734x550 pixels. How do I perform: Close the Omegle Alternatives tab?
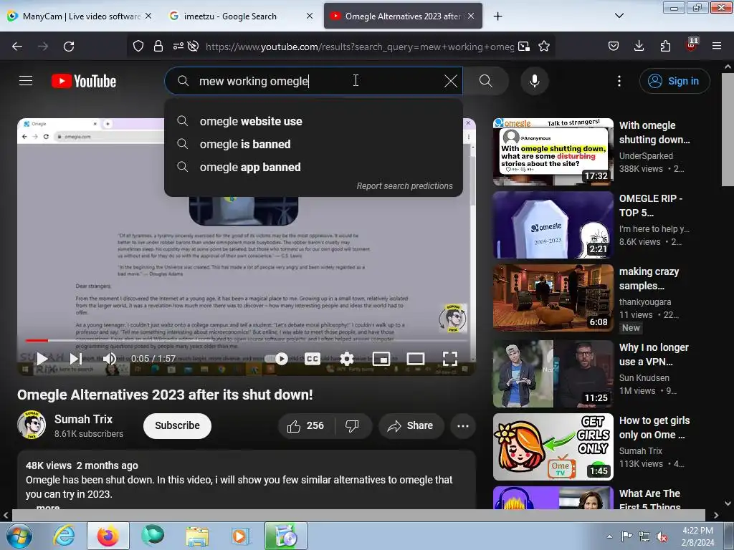pos(471,16)
